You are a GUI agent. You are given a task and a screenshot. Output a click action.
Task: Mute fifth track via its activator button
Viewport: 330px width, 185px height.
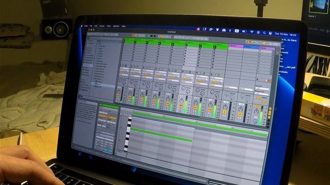point(167,103)
